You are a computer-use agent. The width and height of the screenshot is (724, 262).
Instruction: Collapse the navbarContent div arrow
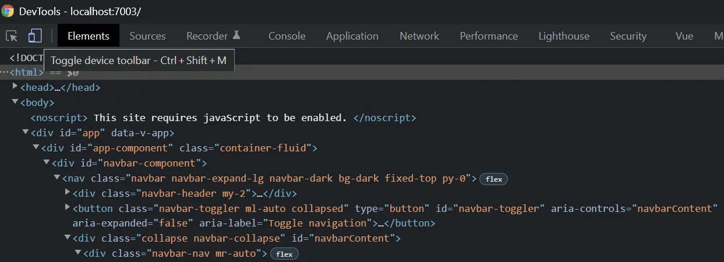68,238
